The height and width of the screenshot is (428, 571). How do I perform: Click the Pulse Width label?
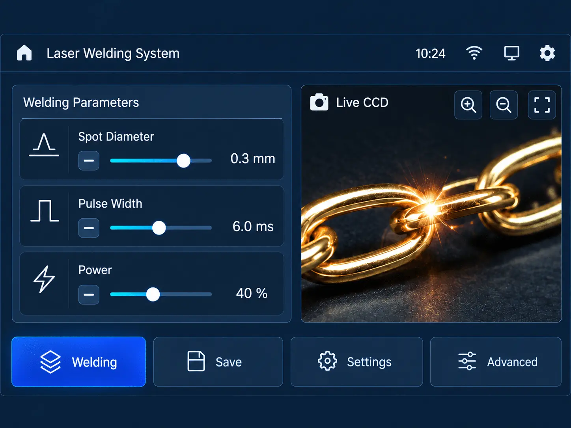[x=110, y=204]
